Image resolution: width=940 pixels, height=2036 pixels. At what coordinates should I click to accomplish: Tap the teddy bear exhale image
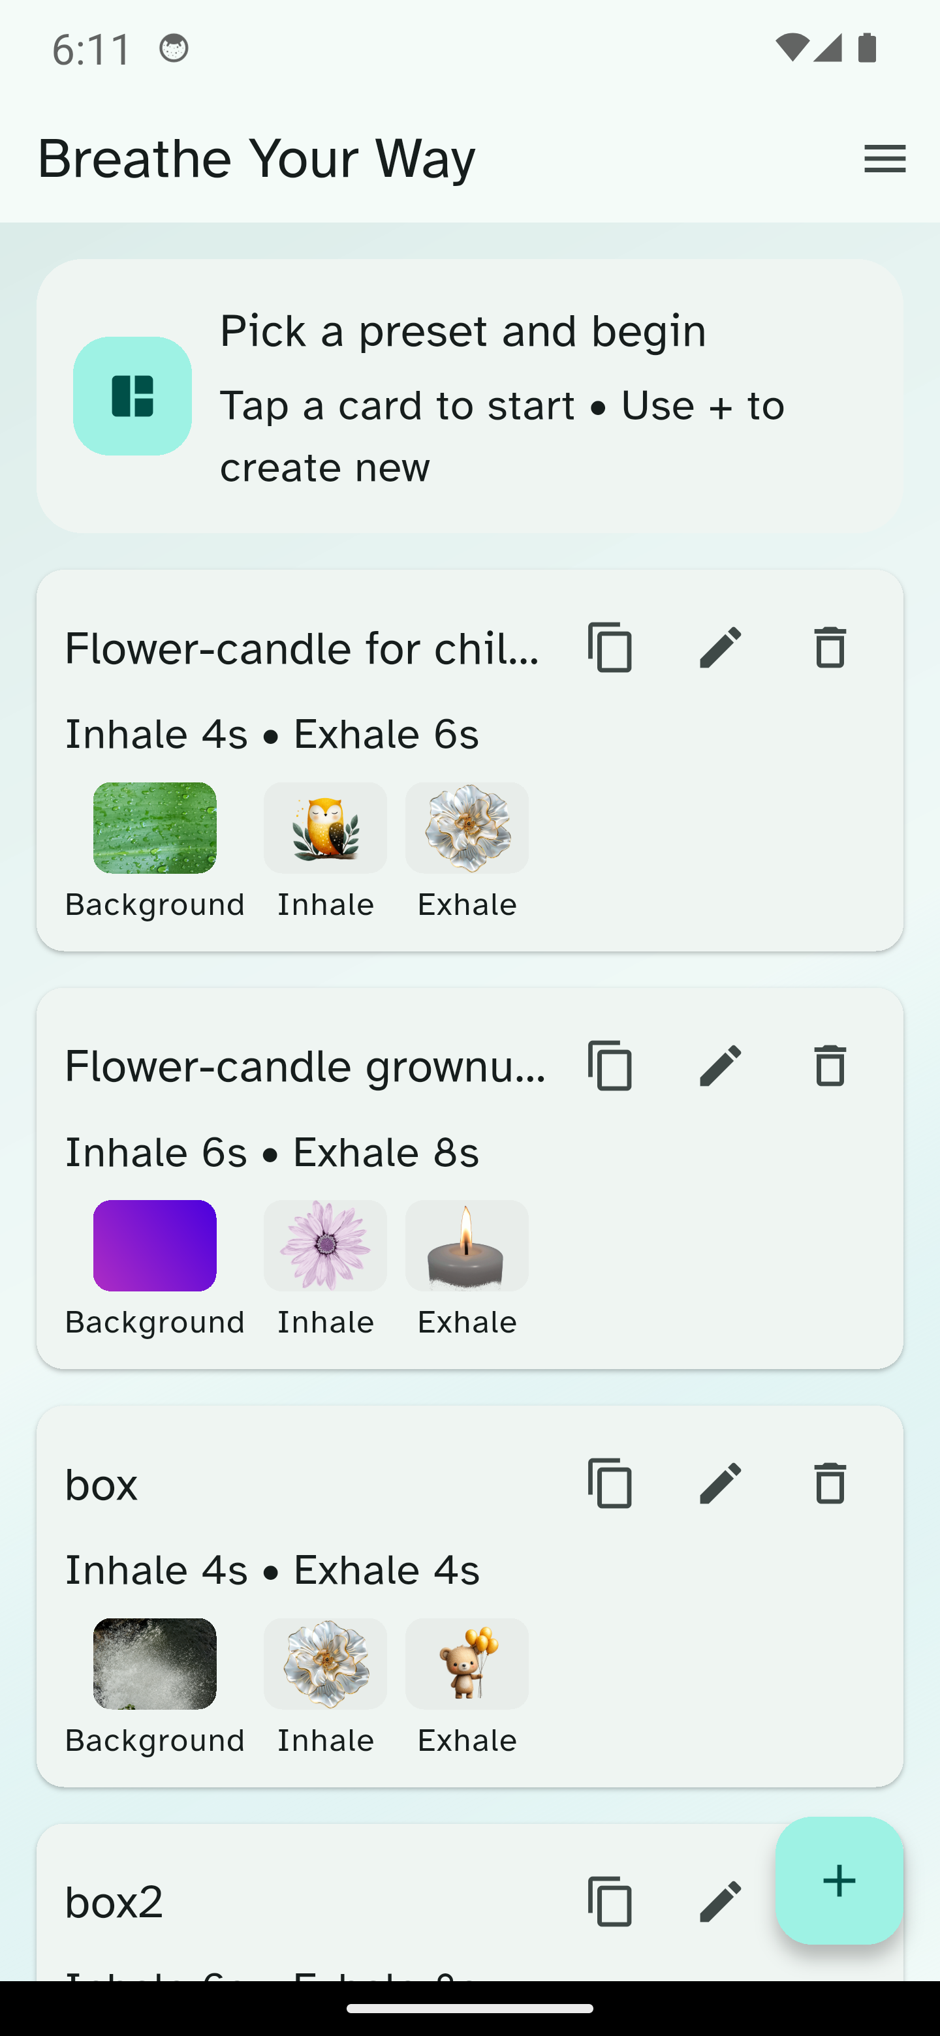pyautogui.click(x=467, y=1664)
